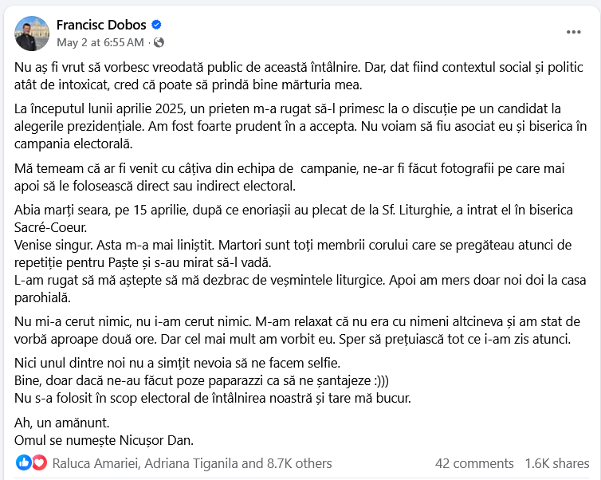
Task: Click the closing line naming Nicușor Dan
Action: tap(104, 440)
